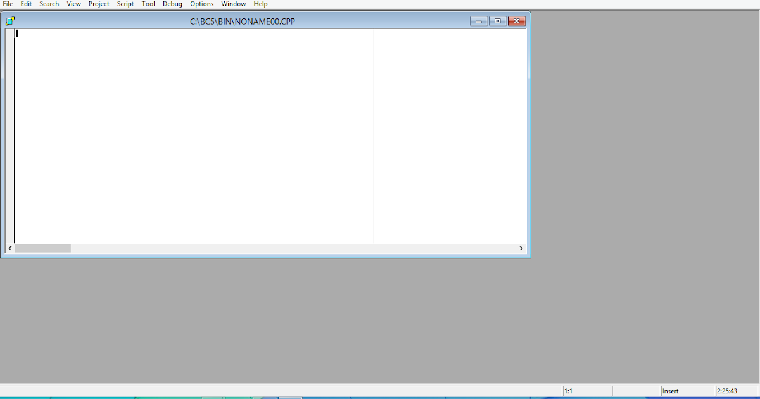The height and width of the screenshot is (399, 760).
Task: Open the Script menu
Action: [x=125, y=4]
